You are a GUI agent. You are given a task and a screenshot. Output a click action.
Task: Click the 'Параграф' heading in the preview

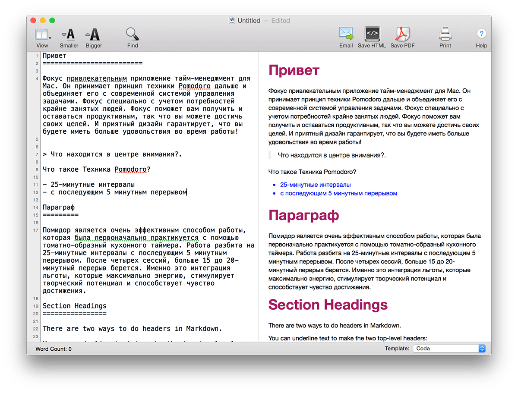303,215
